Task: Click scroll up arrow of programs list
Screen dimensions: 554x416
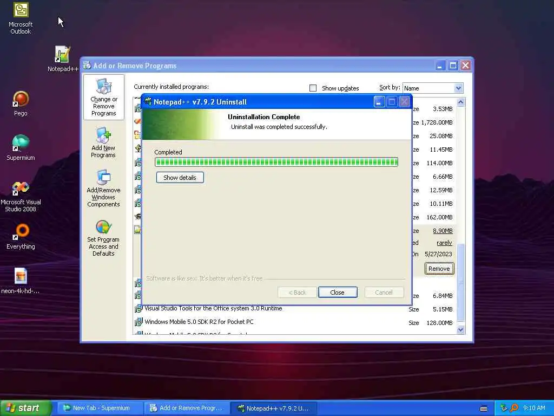Action: click(x=460, y=102)
